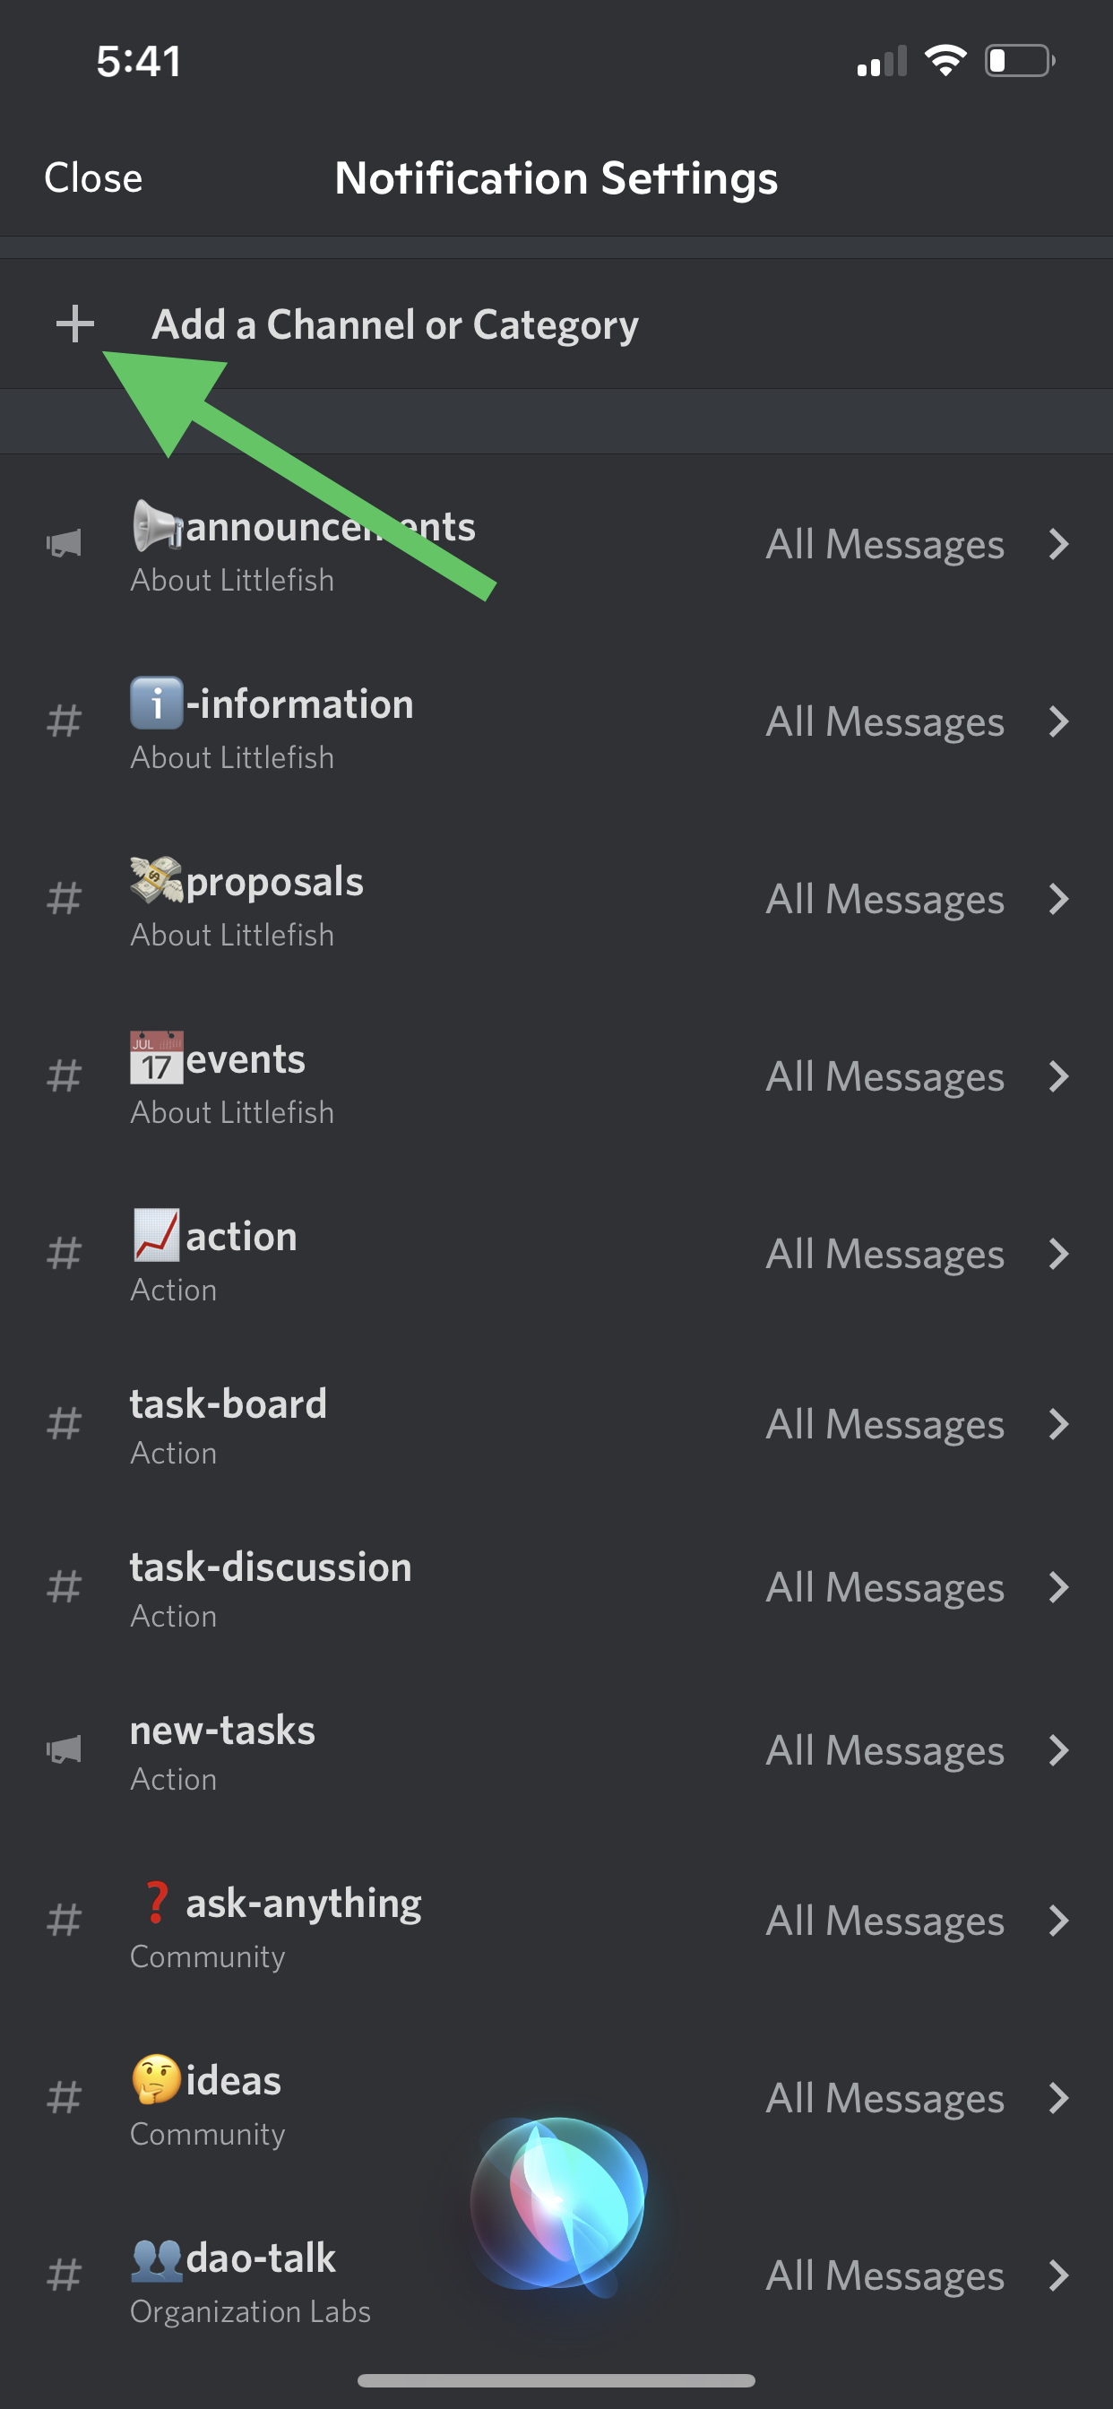Tap the hash icon beside task-board
Image resolution: width=1113 pixels, height=2409 pixels.
[64, 1423]
